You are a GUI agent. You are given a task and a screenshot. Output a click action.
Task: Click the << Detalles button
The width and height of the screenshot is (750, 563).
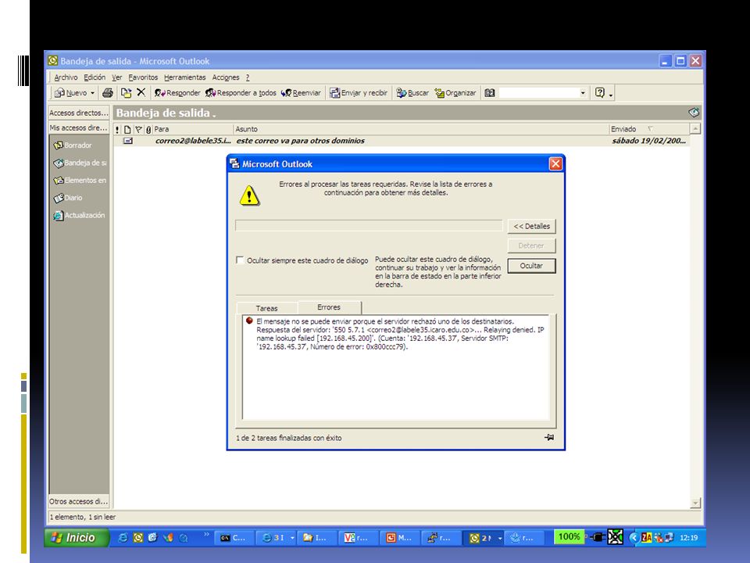coord(531,227)
